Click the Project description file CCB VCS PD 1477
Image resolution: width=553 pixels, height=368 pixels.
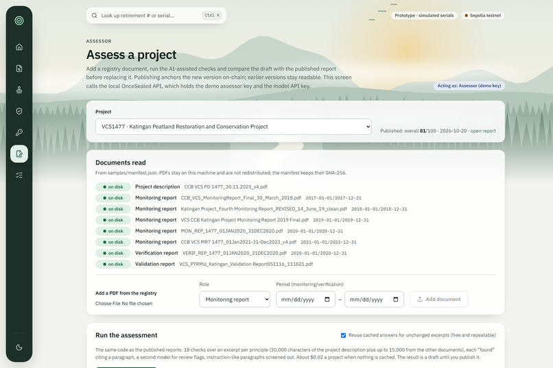[226, 186]
